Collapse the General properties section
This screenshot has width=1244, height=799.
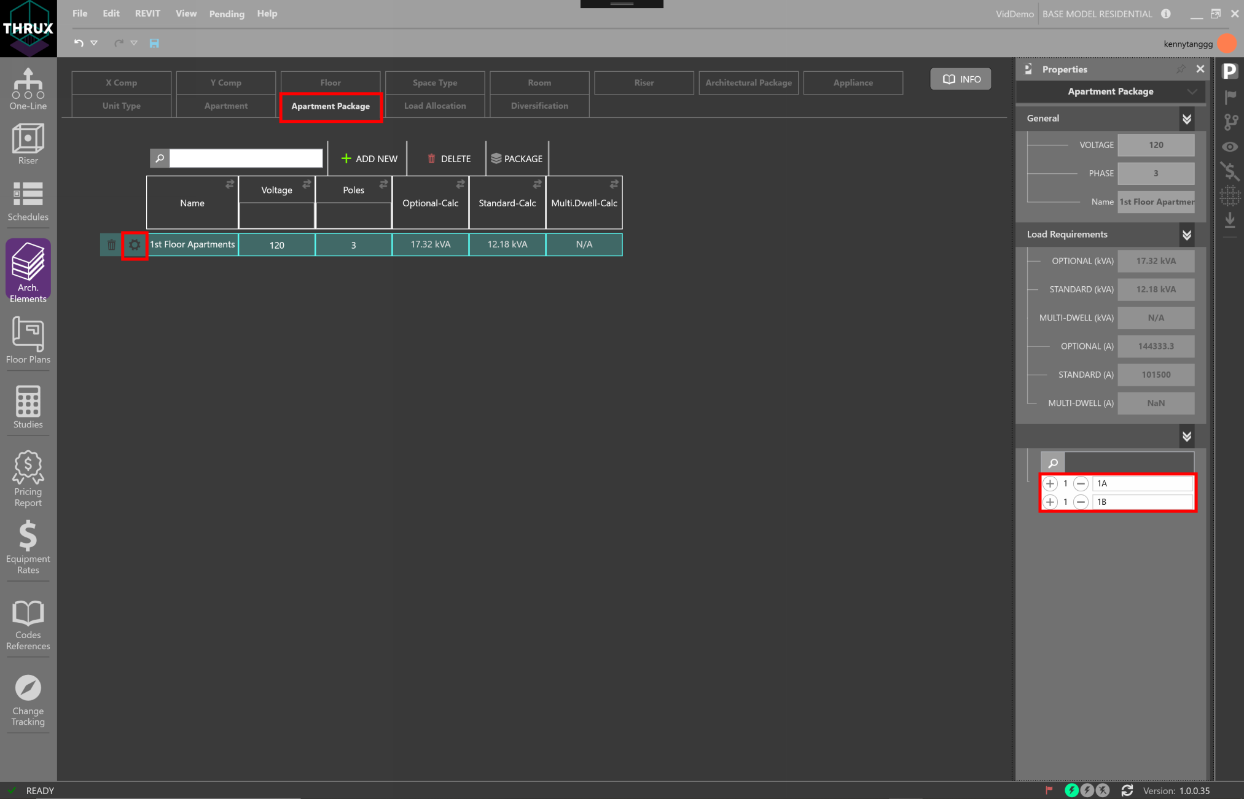[1187, 119]
